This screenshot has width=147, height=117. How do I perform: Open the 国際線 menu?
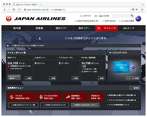(39, 28)
